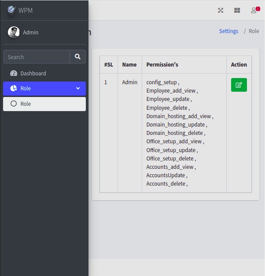This screenshot has width=265, height=276.
Task: Click the sidebar search magnifier button
Action: coord(77,57)
